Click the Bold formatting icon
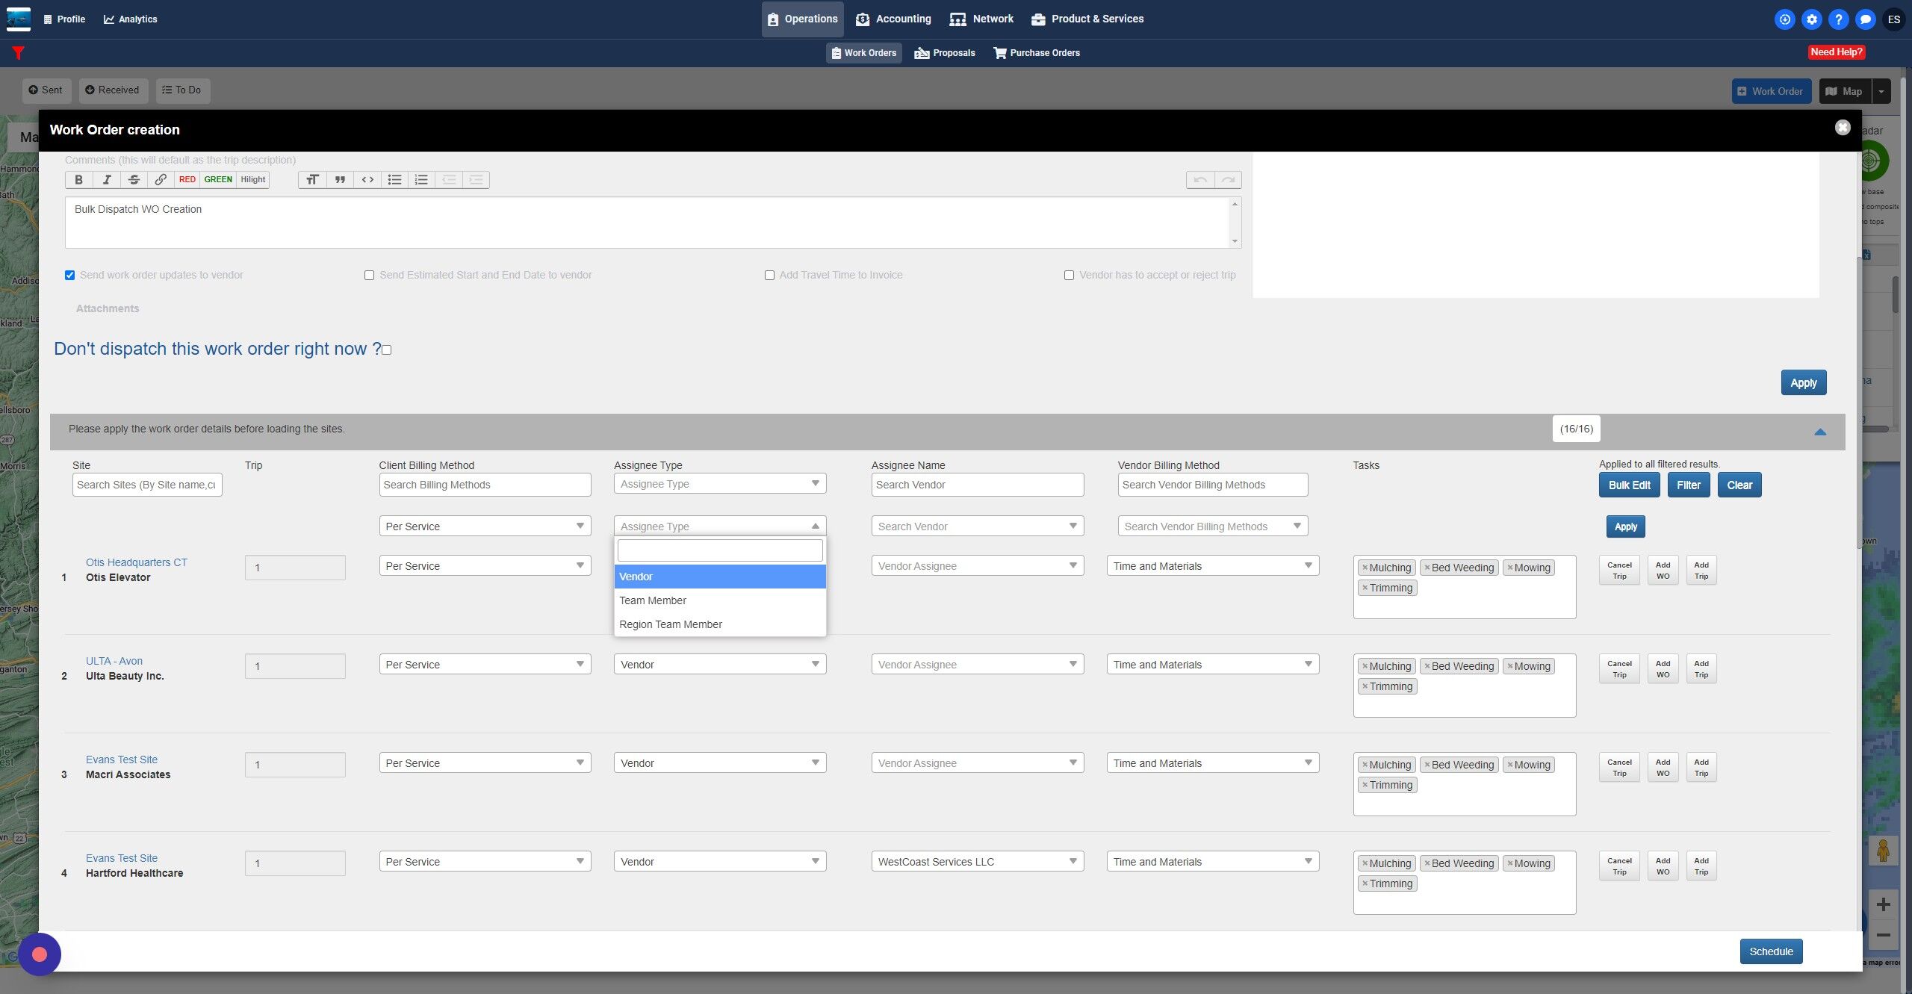1912x994 pixels. click(78, 179)
